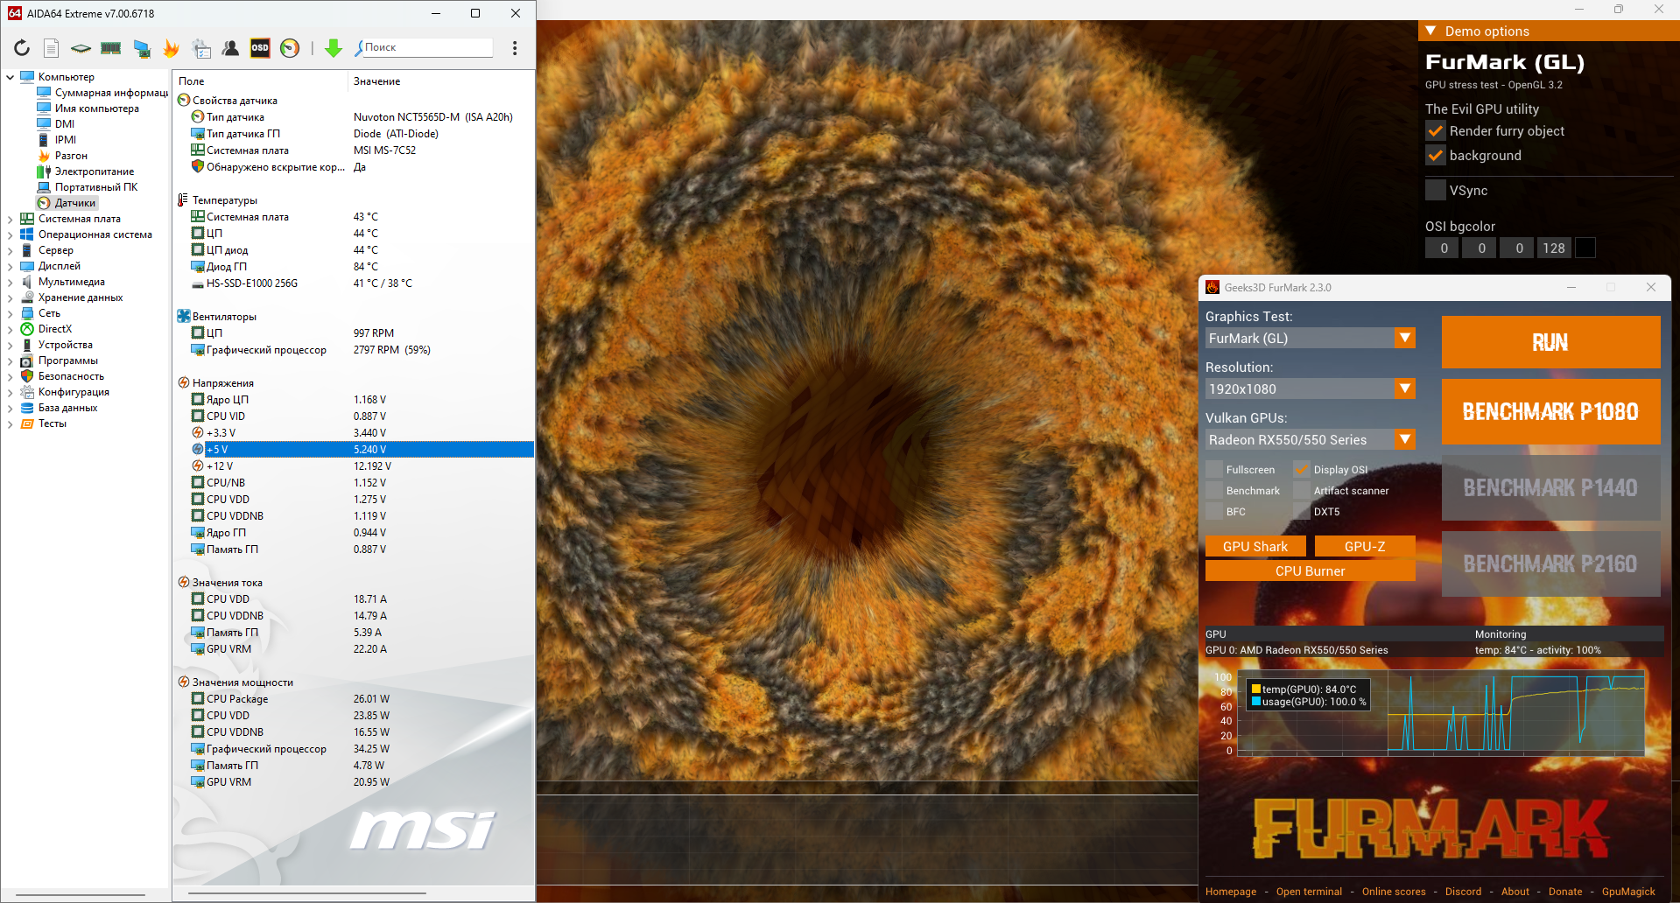Start BENCHMARK P1080
This screenshot has width=1680, height=903.
click(1550, 411)
